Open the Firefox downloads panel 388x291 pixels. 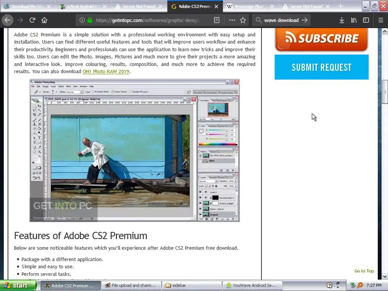coord(342,20)
